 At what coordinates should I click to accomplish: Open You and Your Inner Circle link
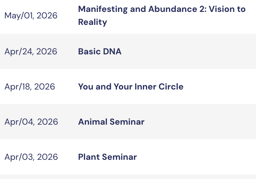click(x=130, y=87)
